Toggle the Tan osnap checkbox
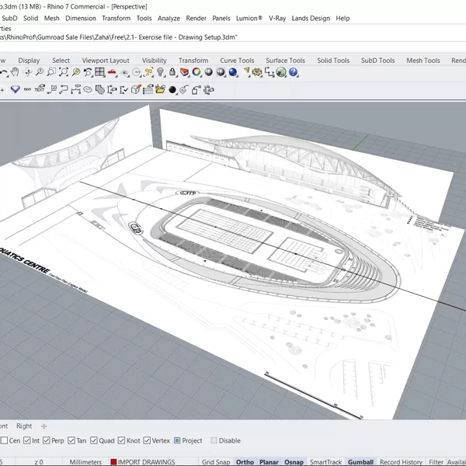The image size is (466, 466). click(71, 440)
